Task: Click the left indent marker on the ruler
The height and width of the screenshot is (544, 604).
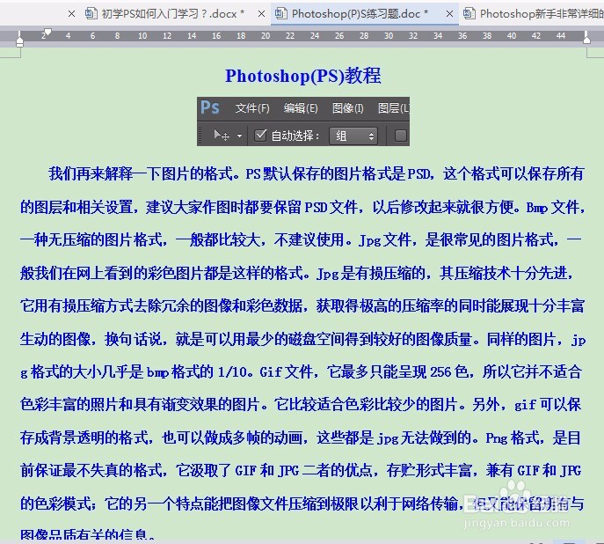Action: 19,41
